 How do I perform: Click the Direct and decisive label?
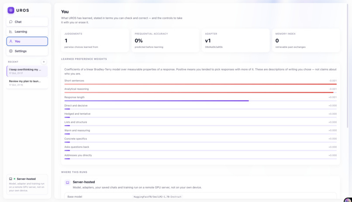pos(76,106)
